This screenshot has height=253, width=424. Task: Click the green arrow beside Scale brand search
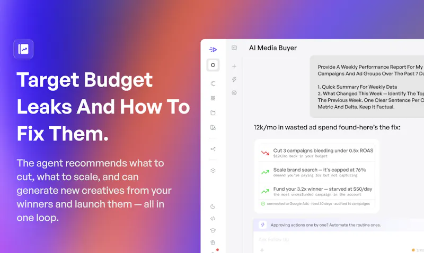tap(266, 172)
